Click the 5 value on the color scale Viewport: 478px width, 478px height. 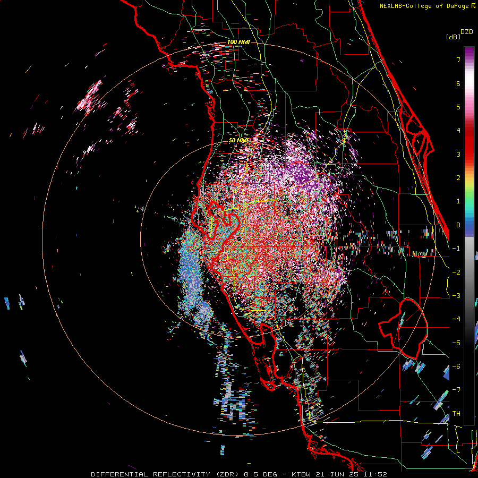[x=458, y=107]
